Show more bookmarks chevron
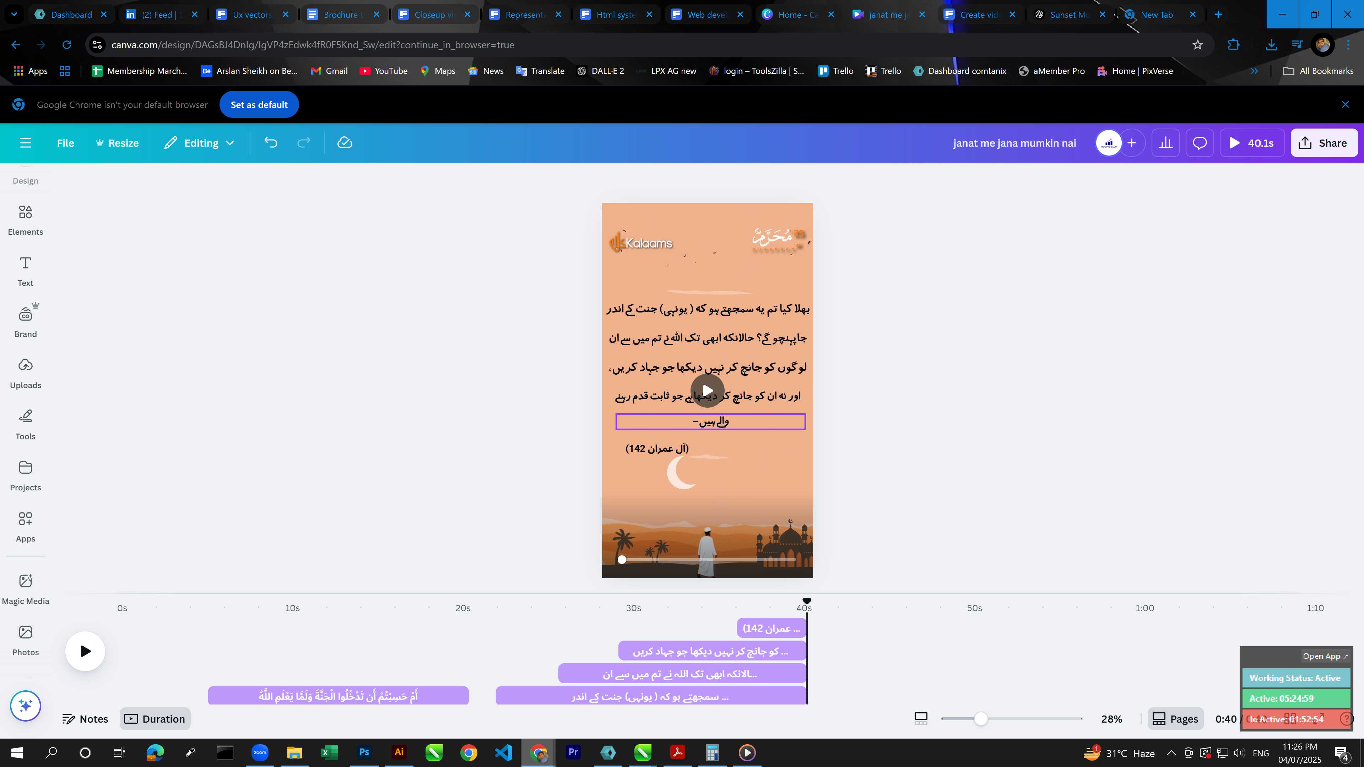 1254,71
